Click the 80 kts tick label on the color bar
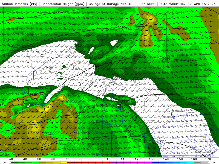Viewport: 219px width, 164px height. click(81, 159)
